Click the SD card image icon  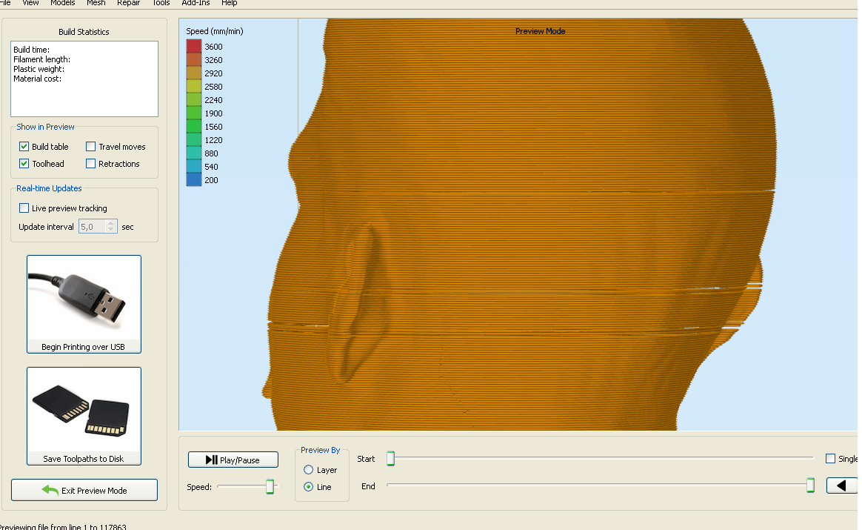84,410
